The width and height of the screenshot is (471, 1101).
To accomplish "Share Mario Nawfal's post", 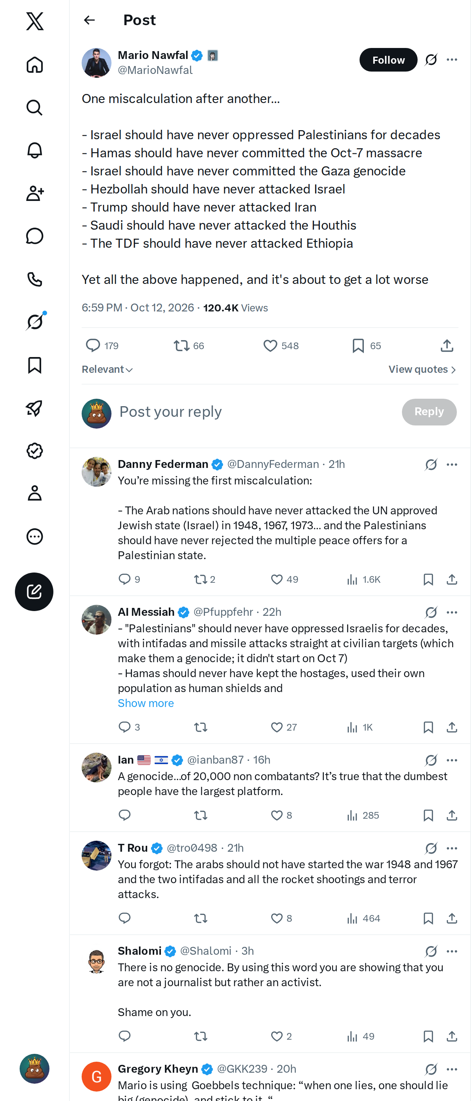I will (x=447, y=345).
